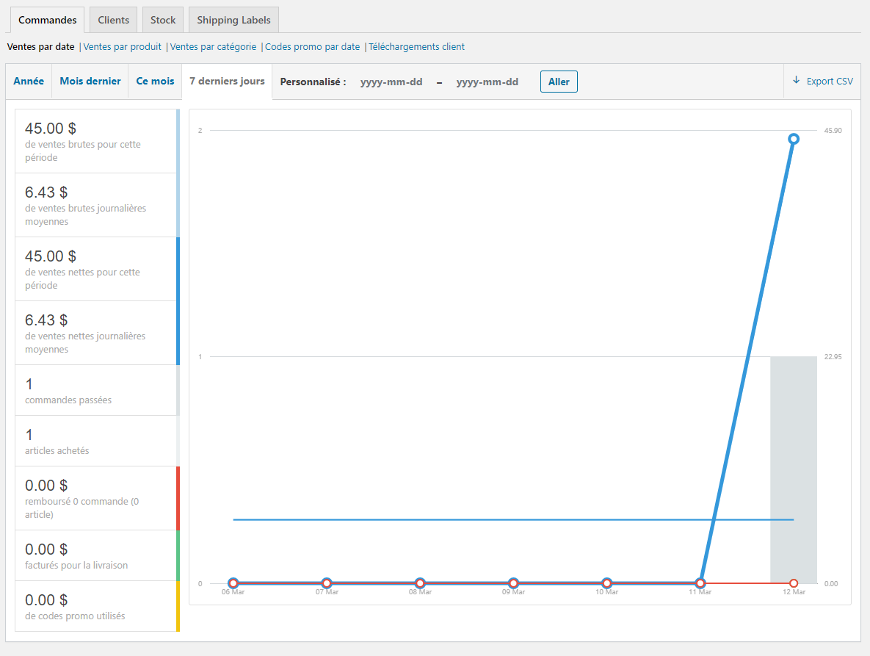Open the Ventes par catégorie report

(x=213, y=46)
